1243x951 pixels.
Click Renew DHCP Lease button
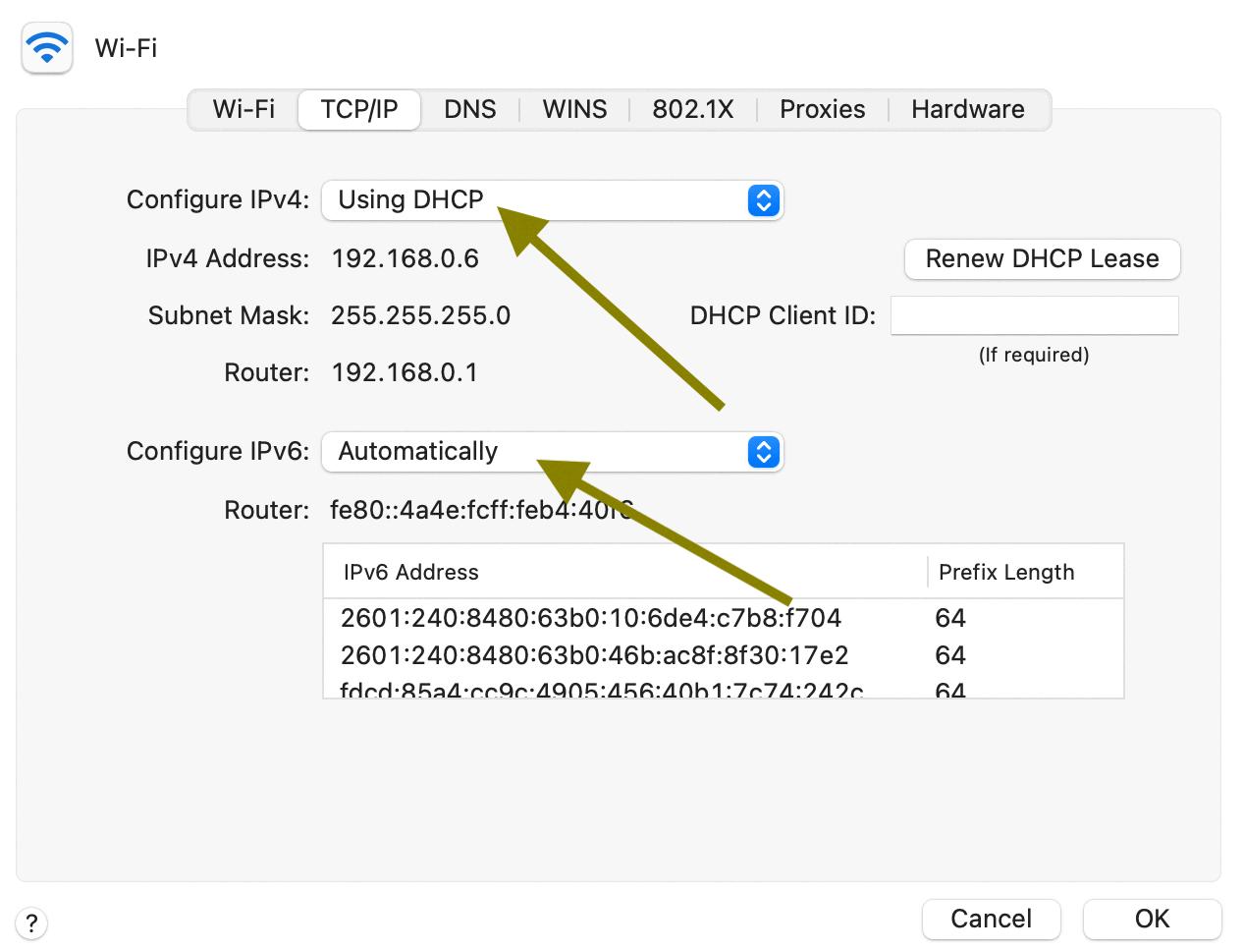pyautogui.click(x=1042, y=259)
